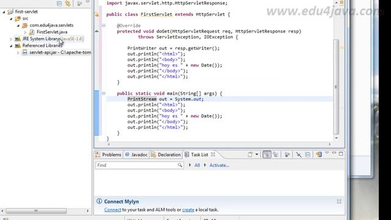Click create local task link
391x220 pixels.
tap(188, 210)
